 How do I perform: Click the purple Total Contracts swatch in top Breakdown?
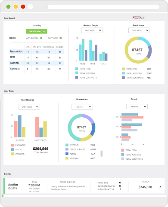click(x=123, y=78)
